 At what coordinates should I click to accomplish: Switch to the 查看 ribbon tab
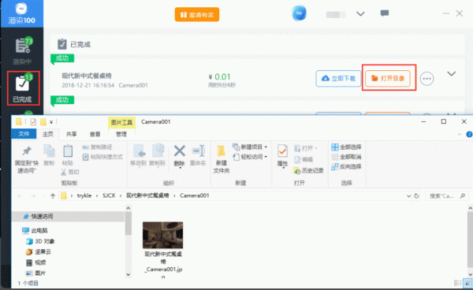click(x=95, y=134)
